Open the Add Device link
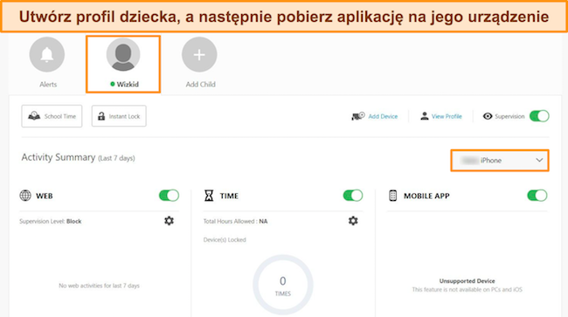This screenshot has width=568, height=317. pyautogui.click(x=383, y=116)
